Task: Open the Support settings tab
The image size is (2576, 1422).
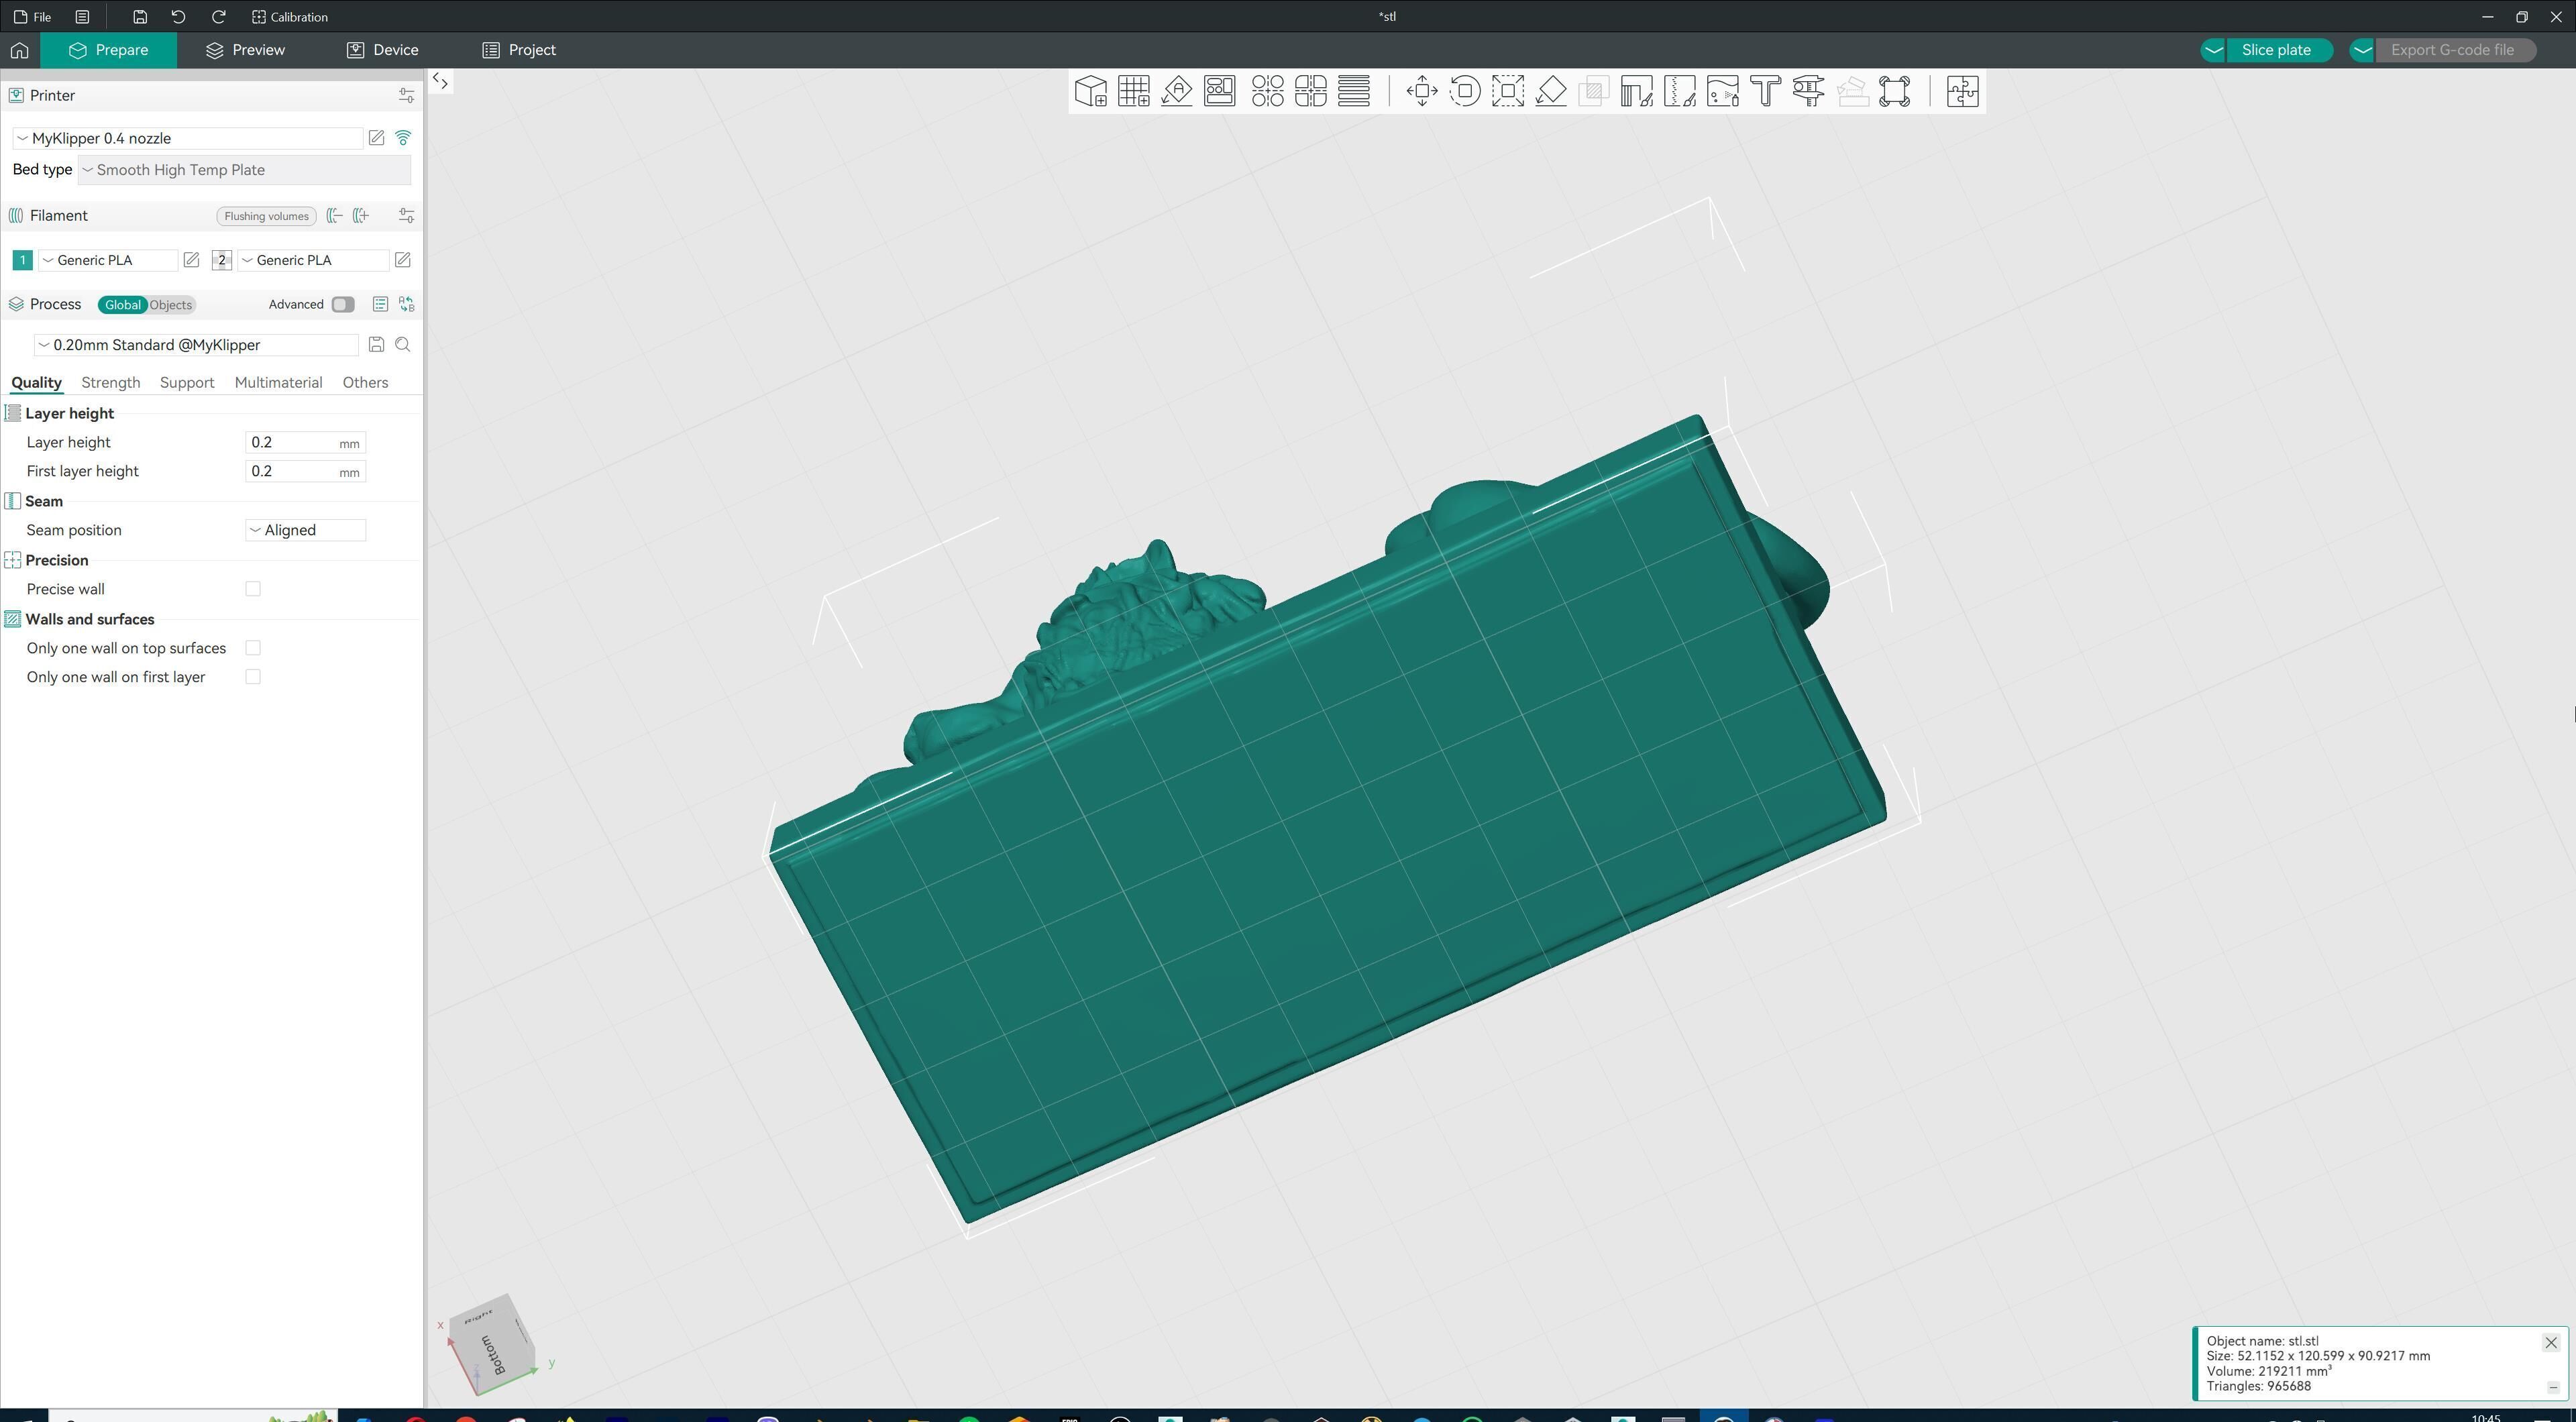Action: tap(187, 383)
